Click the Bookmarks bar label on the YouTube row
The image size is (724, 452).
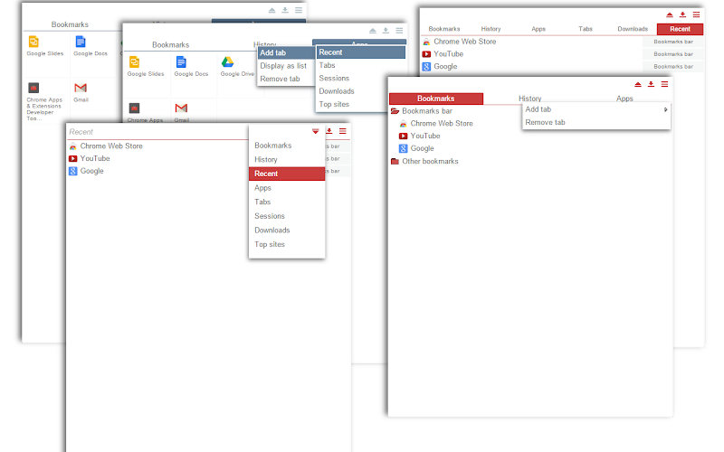(x=673, y=54)
